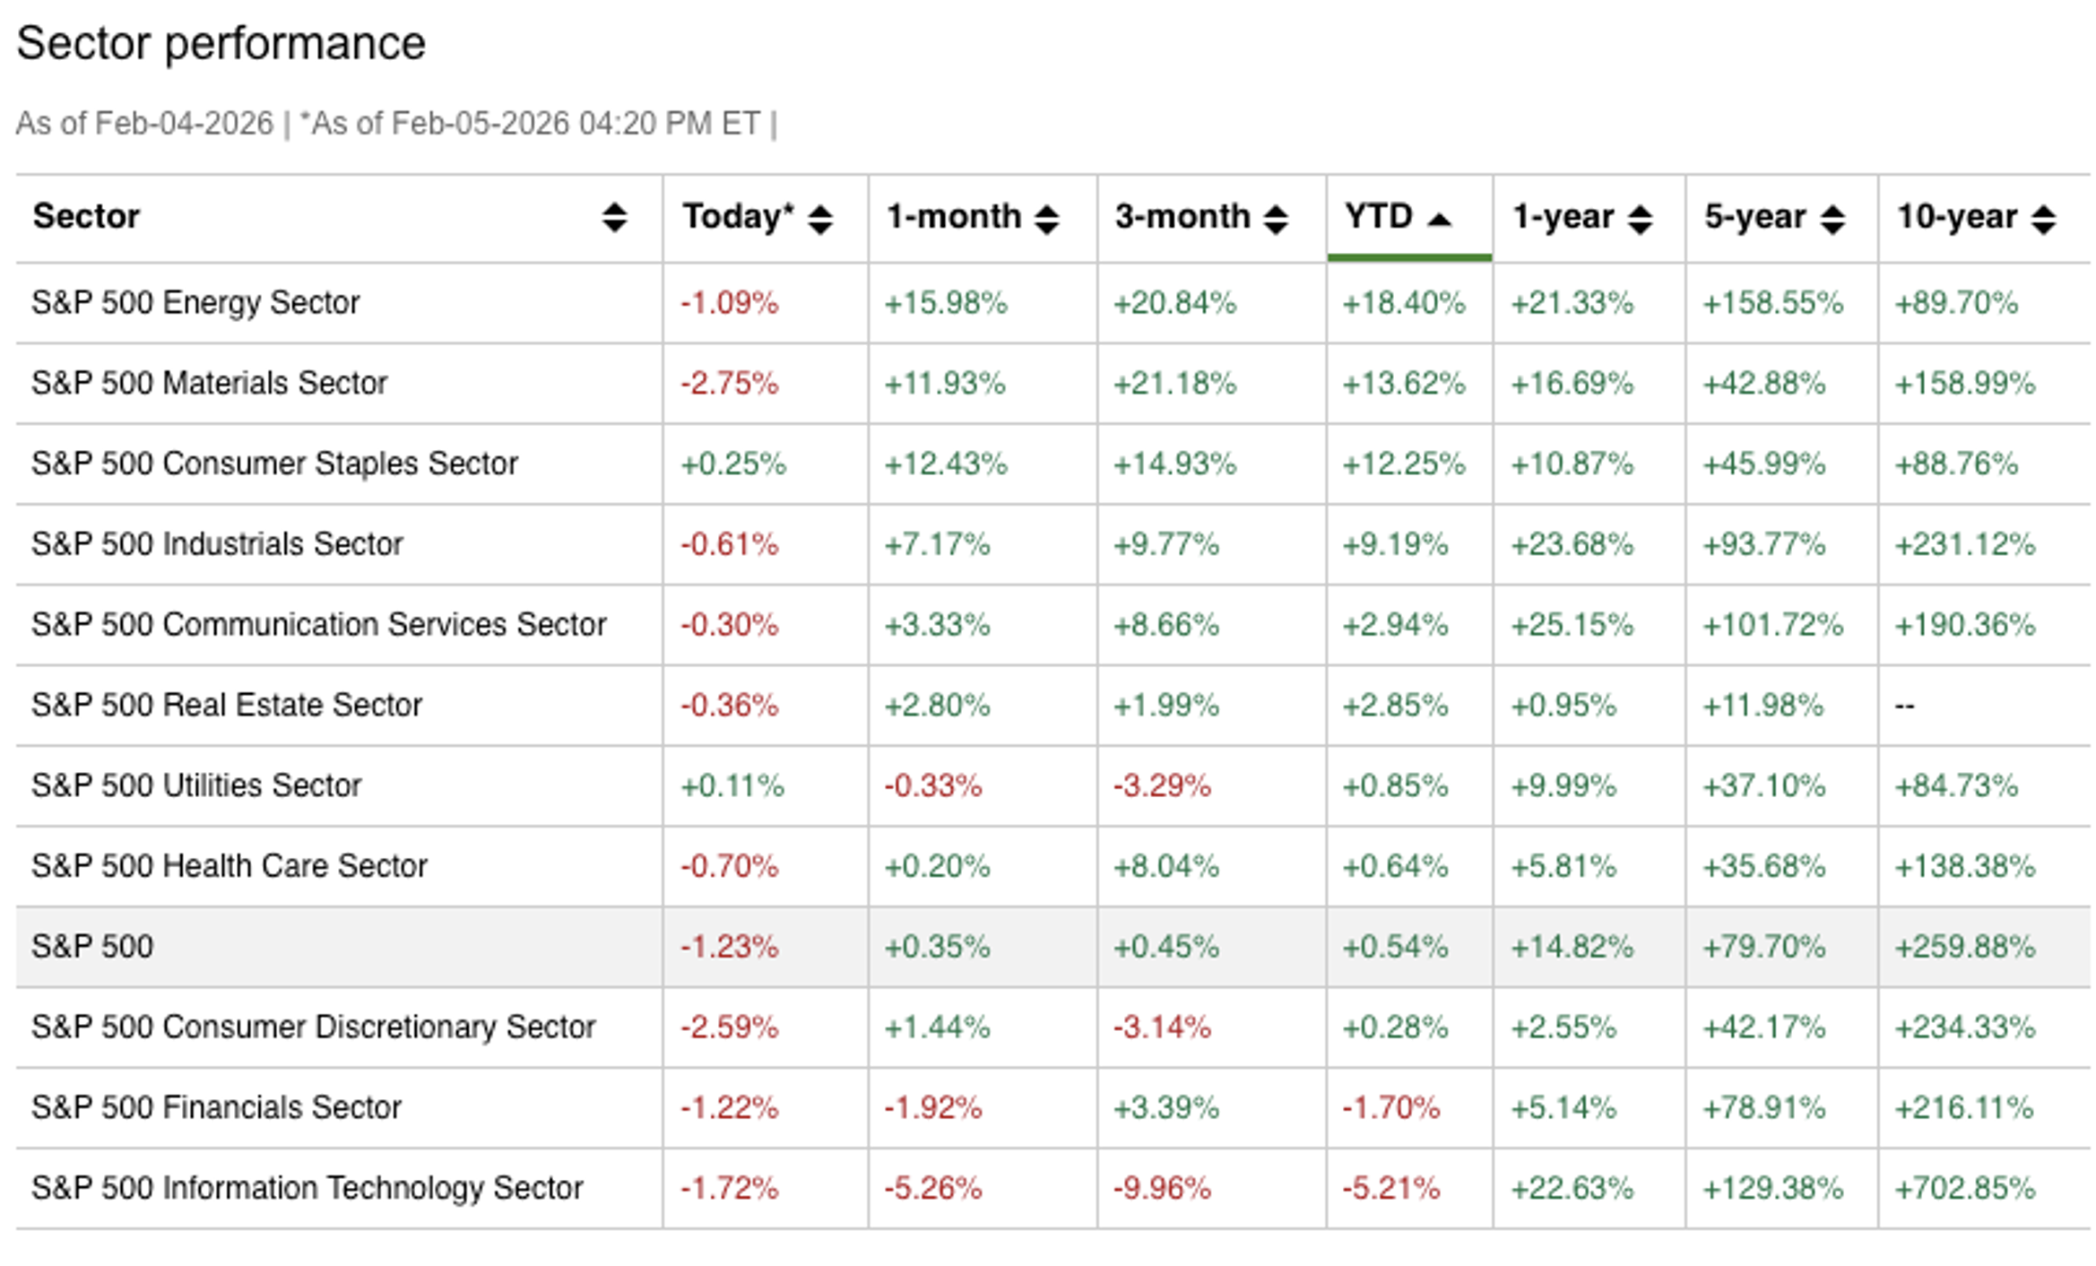Screen dimensions: 2096x1266
Task: Open S&P 500 Real Estate Sector
Action: click(226, 706)
